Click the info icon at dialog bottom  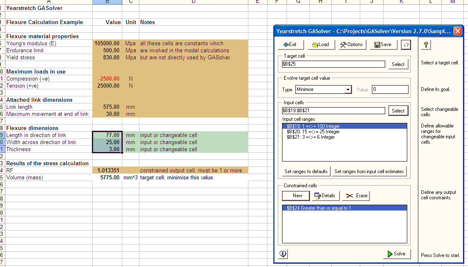(x=283, y=254)
